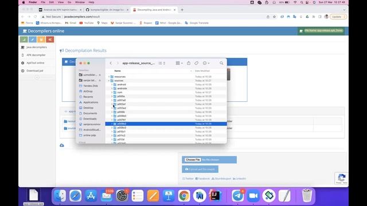
Task: Open the Gmail bookmark
Action: 71,23
